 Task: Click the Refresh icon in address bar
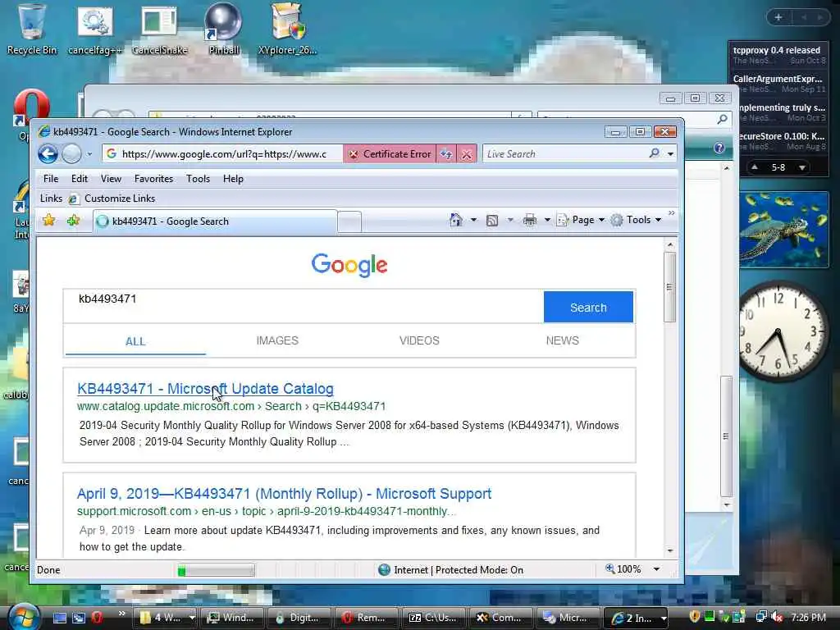(446, 154)
